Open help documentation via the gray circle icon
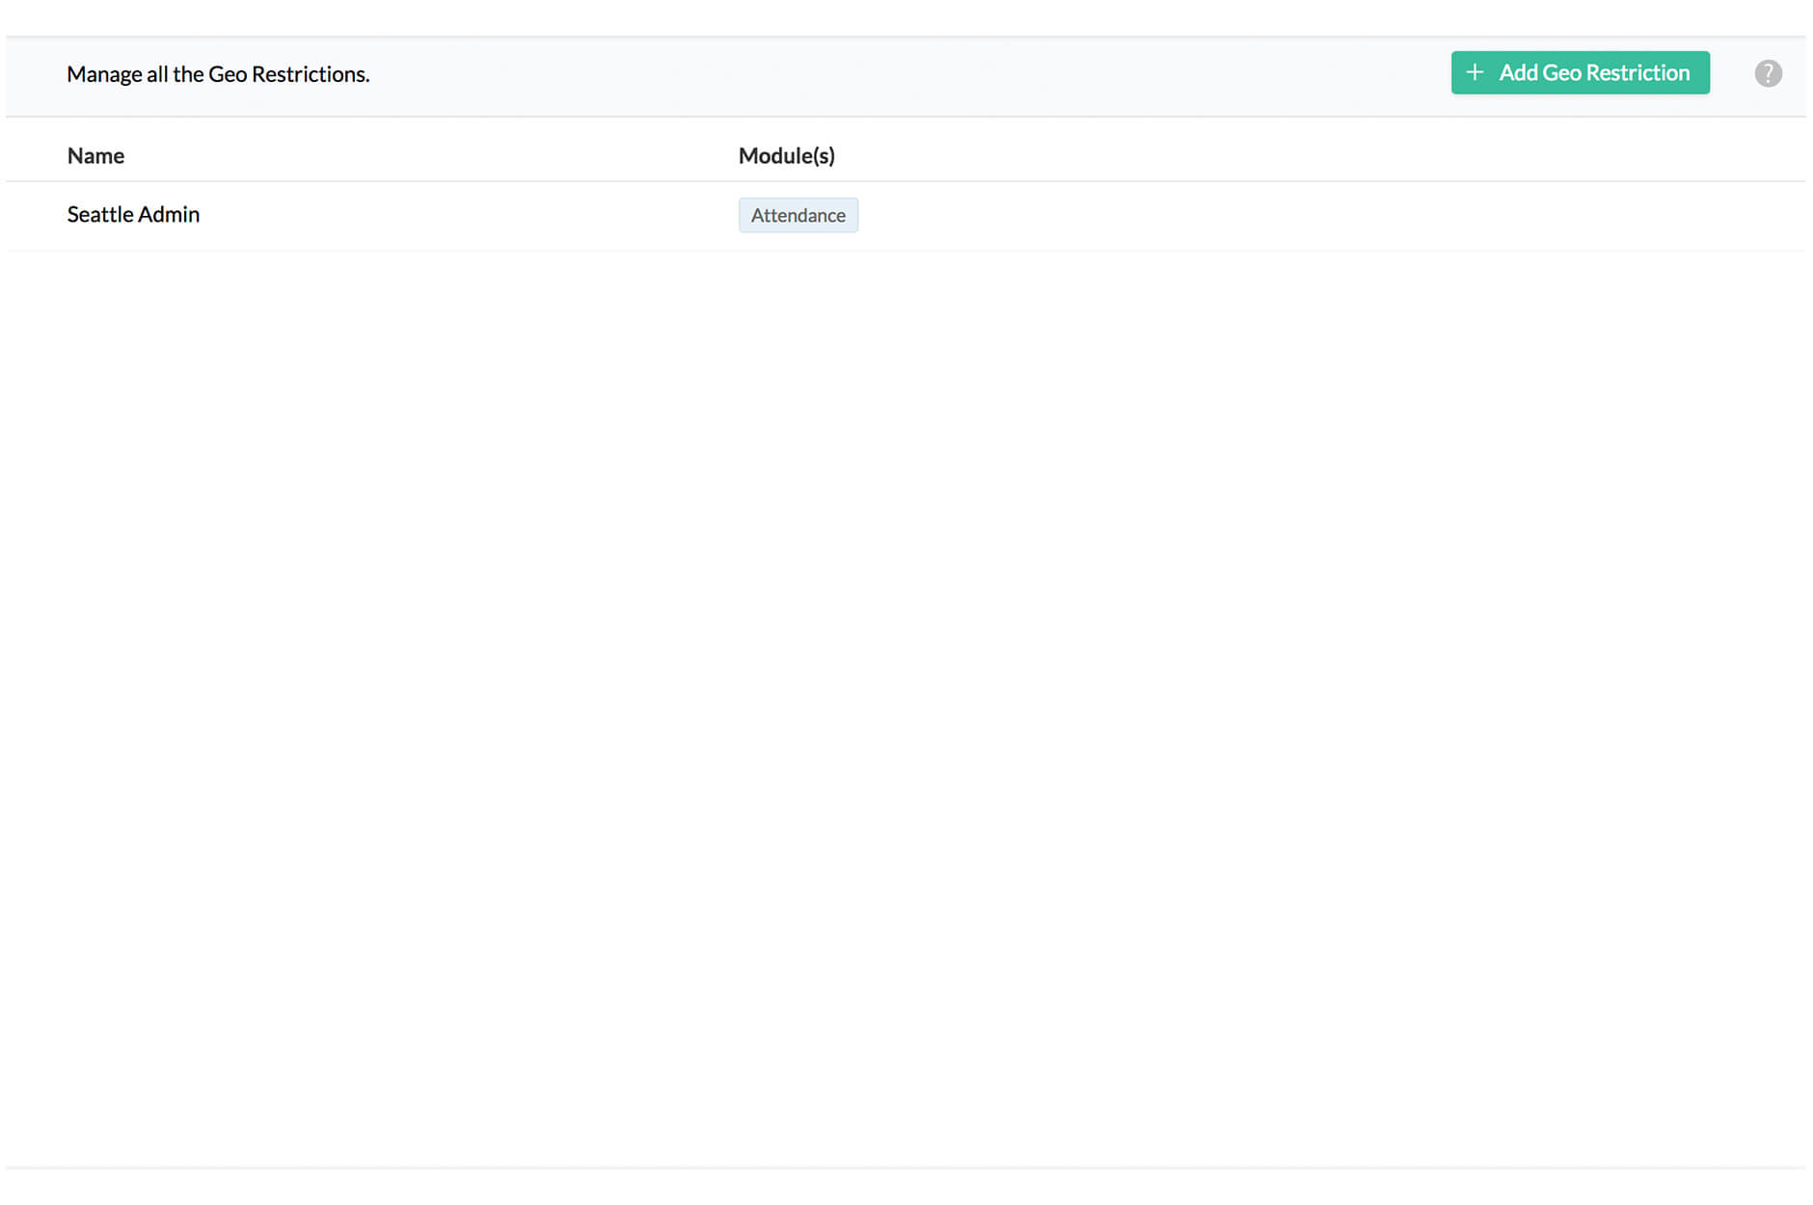This screenshot has height=1205, width=1813. coord(1769,72)
